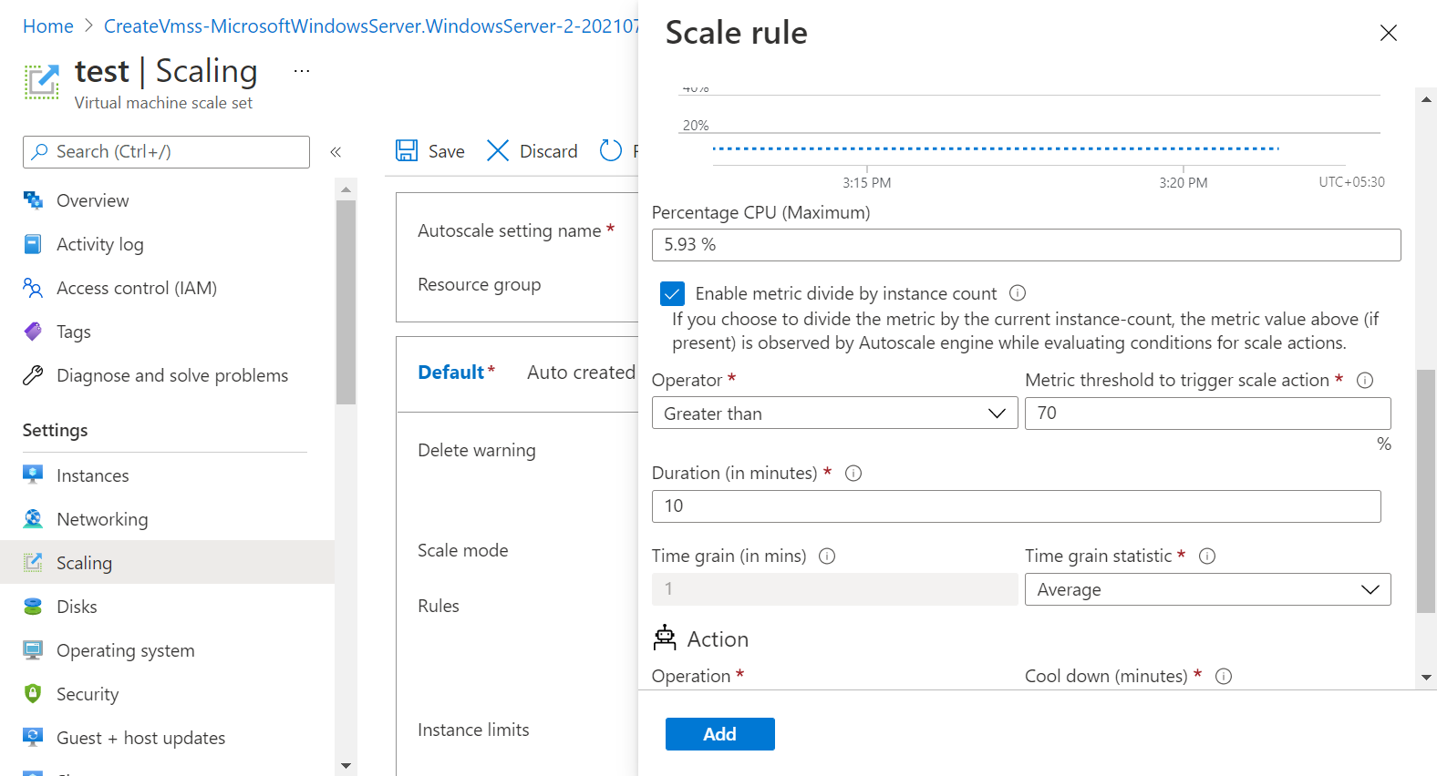Click the Action section robot icon
This screenshot has width=1437, height=776.
point(665,638)
